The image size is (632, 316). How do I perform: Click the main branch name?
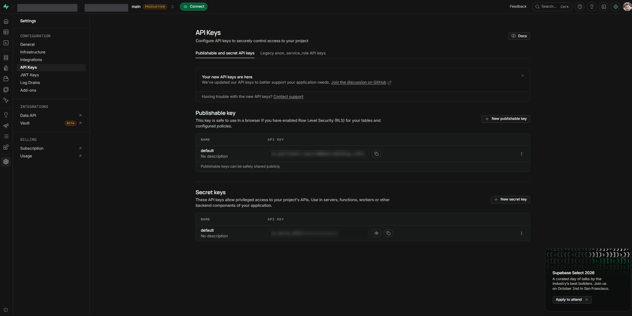[136, 7]
